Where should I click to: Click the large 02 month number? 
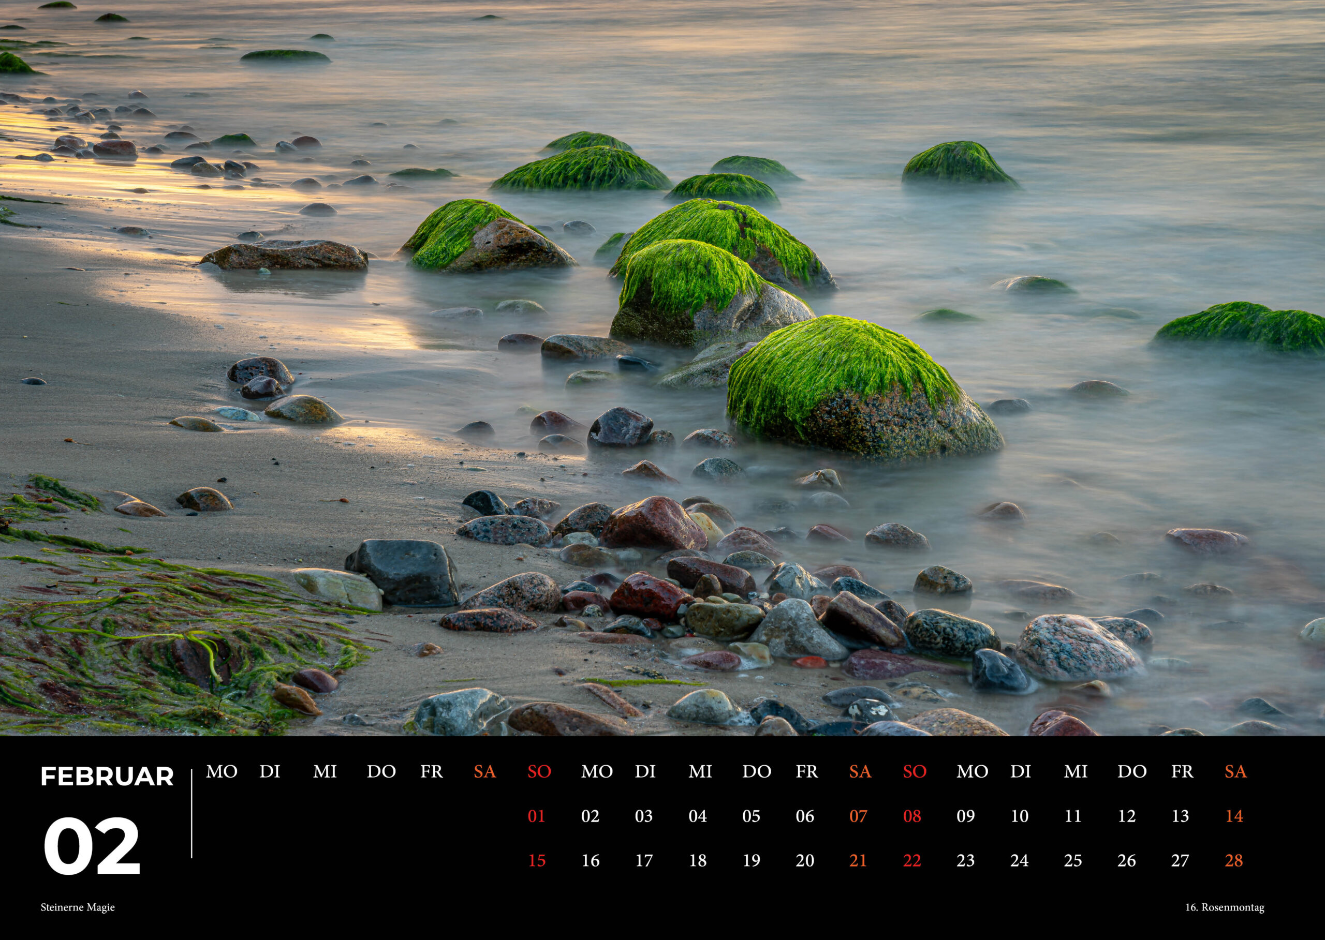(92, 846)
